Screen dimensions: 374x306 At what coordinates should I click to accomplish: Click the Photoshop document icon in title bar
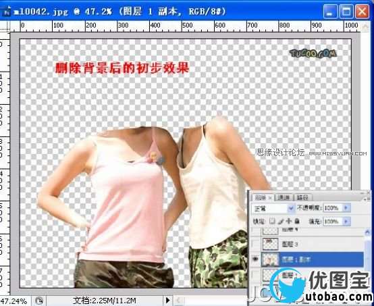[x=6, y=11]
